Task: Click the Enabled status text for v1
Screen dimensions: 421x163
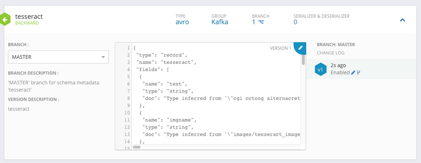Action: tap(340, 72)
